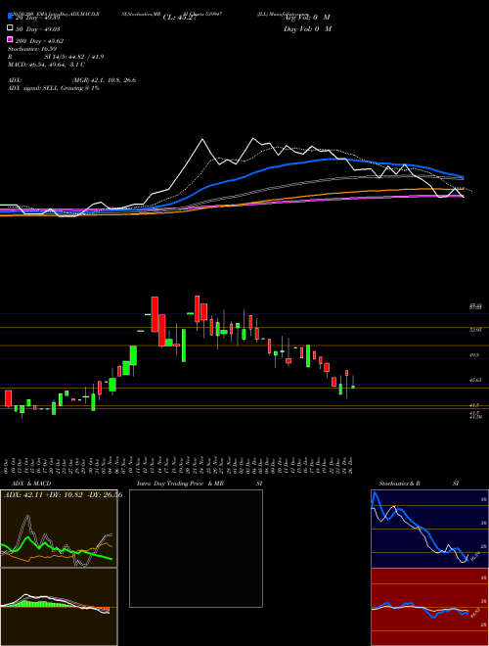Click the '(MGR) 42.1, 10.8, 26.6' values

pos(104,80)
